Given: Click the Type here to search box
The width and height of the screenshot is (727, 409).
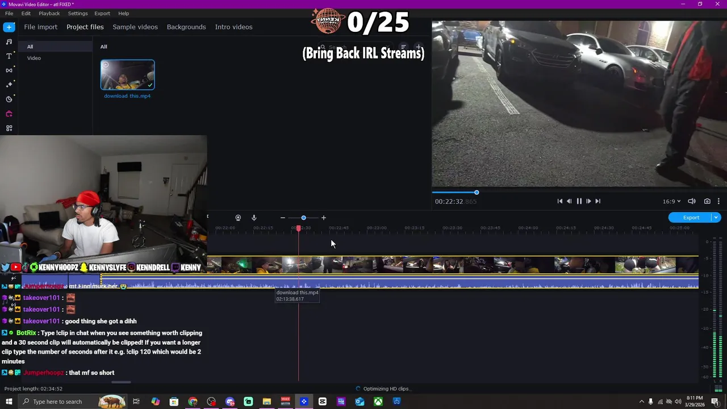Looking at the screenshot, I should pyautogui.click(x=74, y=402).
